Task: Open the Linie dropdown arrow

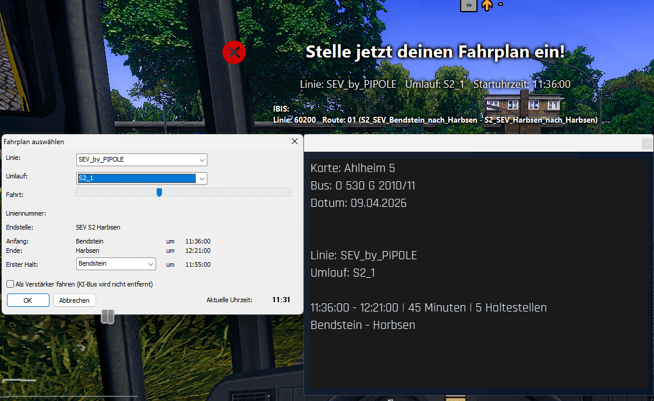Action: 201,160
